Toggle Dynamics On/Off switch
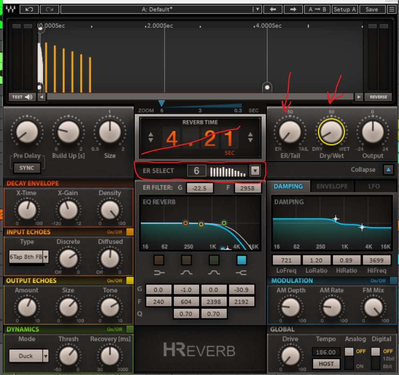 tap(130, 329)
